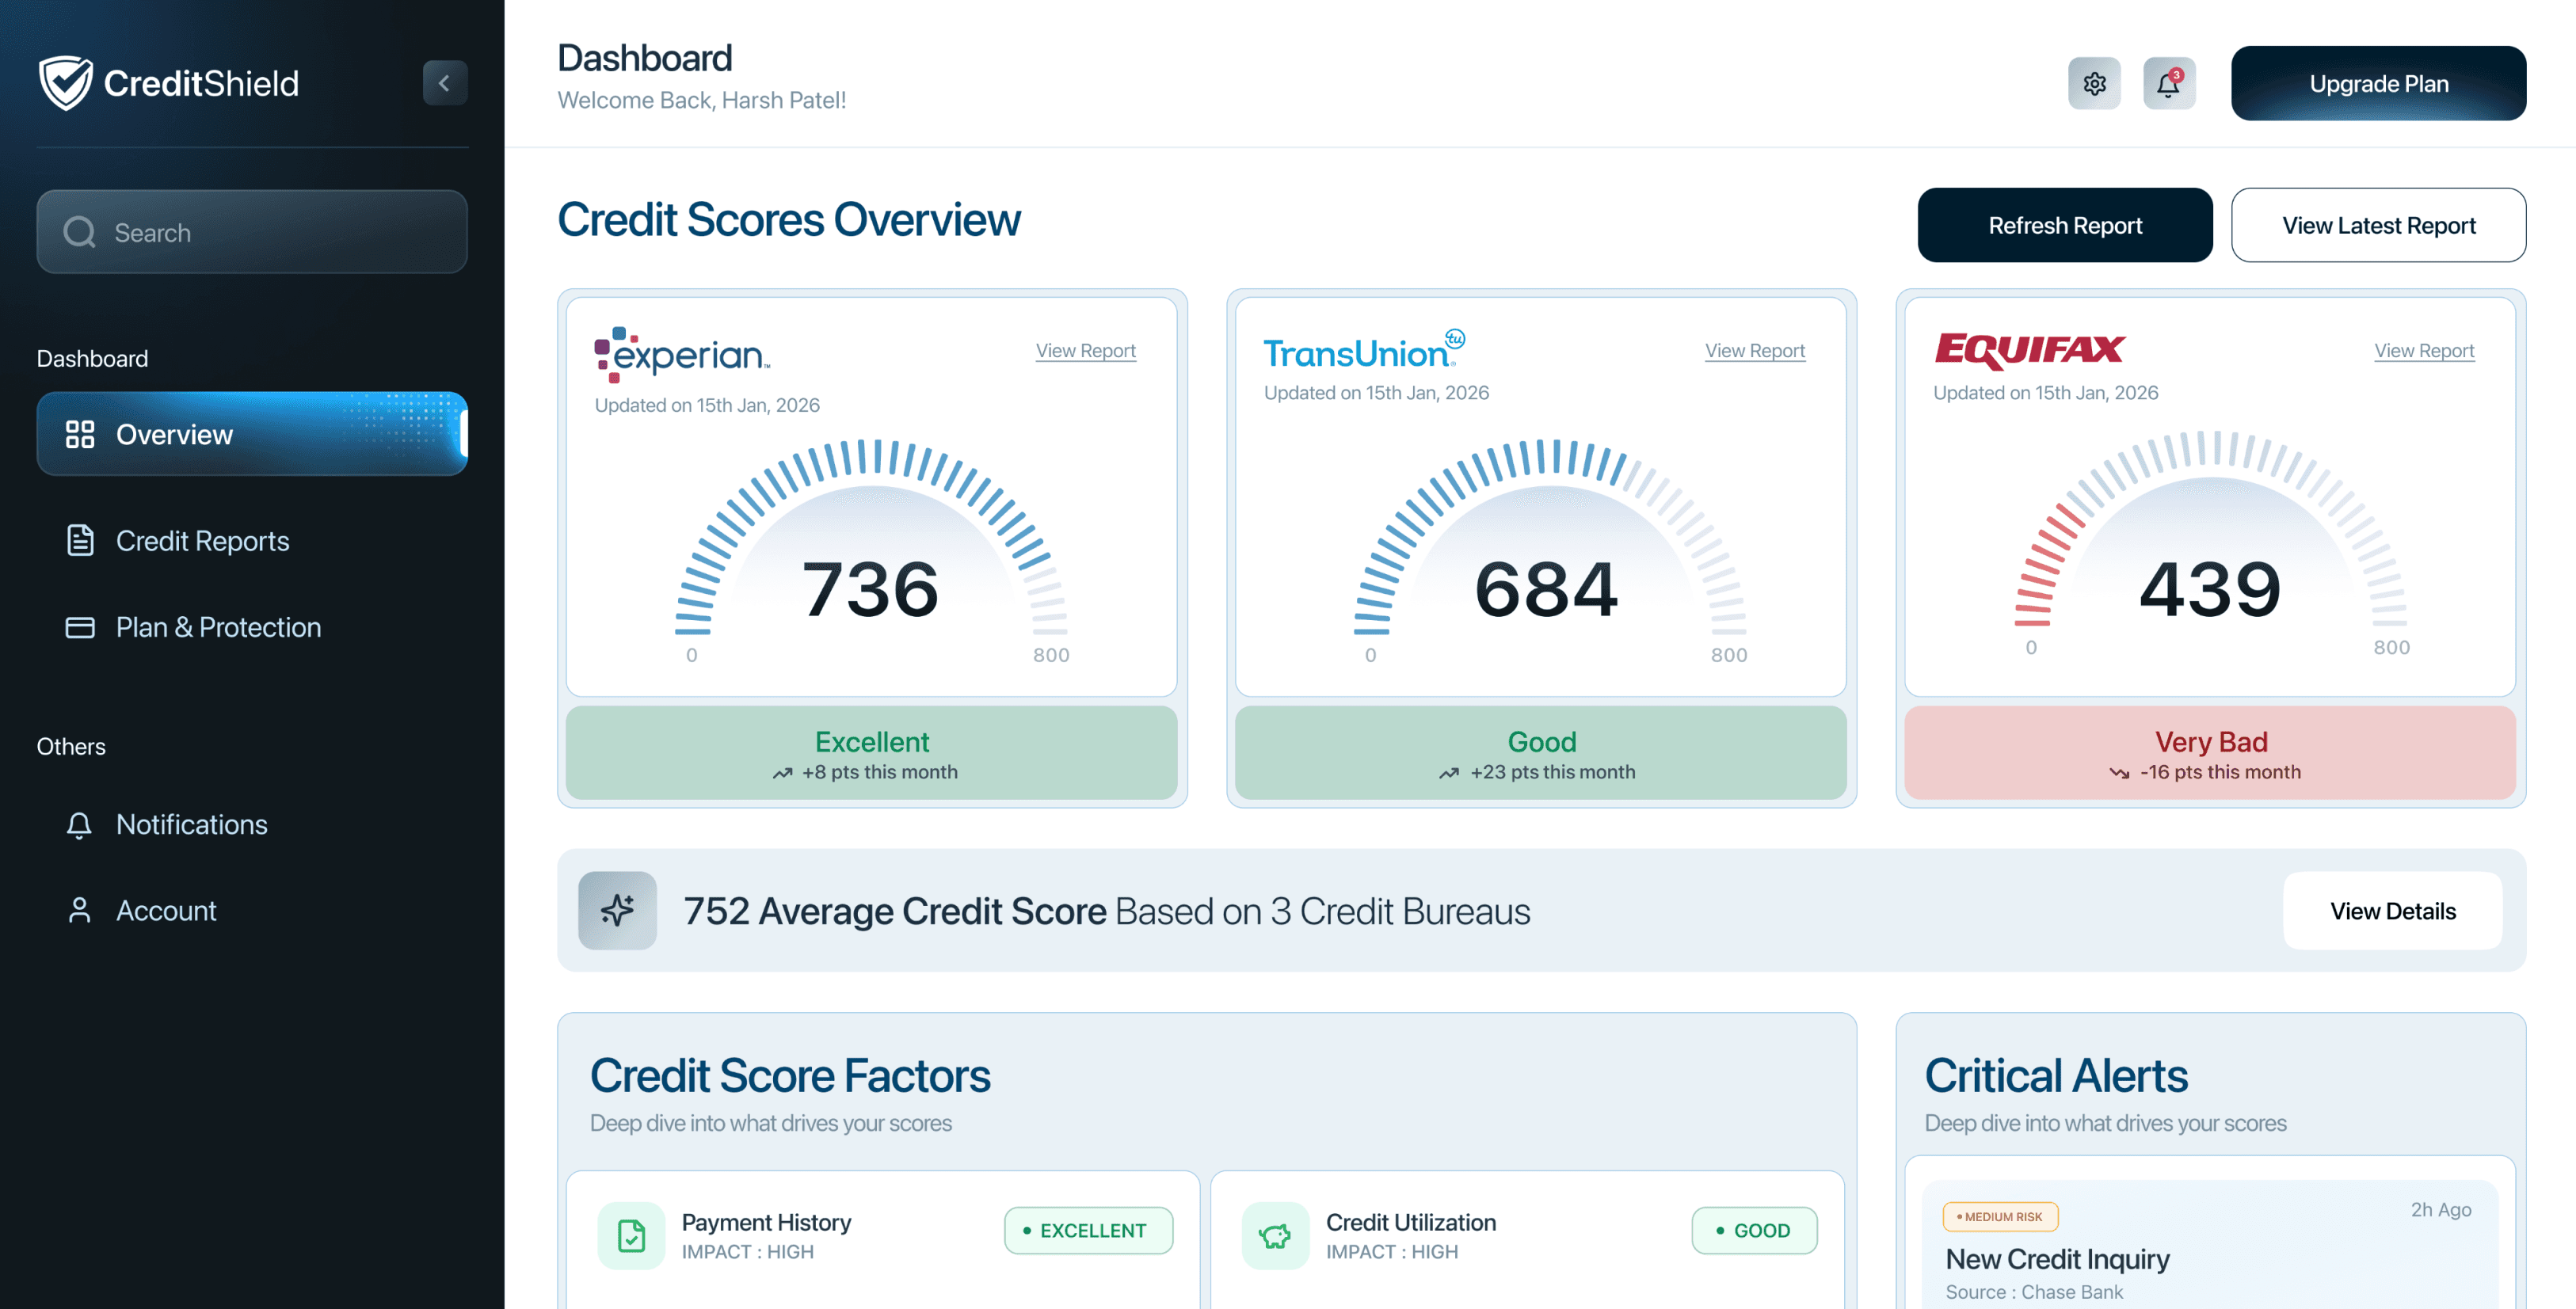
Task: Click the View Latest Report button
Action: pos(2378,225)
